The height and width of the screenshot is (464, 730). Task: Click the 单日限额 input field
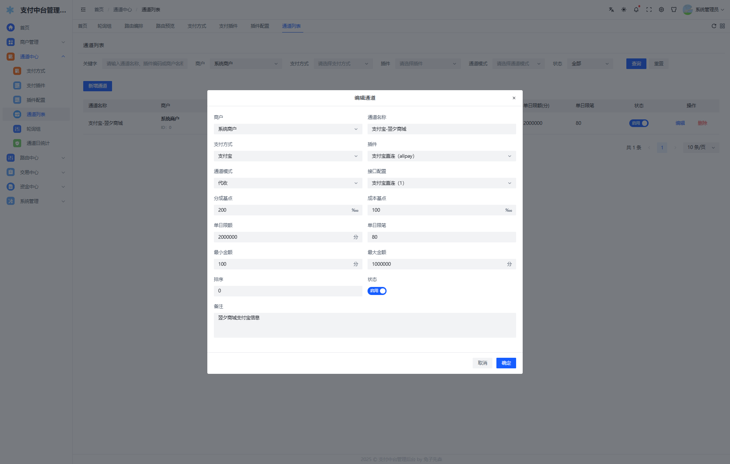tap(283, 237)
